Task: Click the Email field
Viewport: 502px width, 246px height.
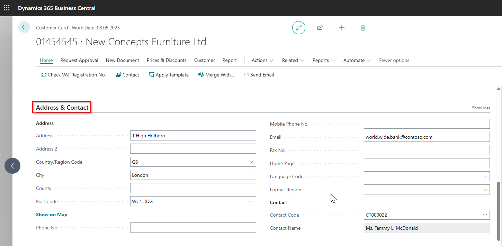Action: tap(427, 137)
